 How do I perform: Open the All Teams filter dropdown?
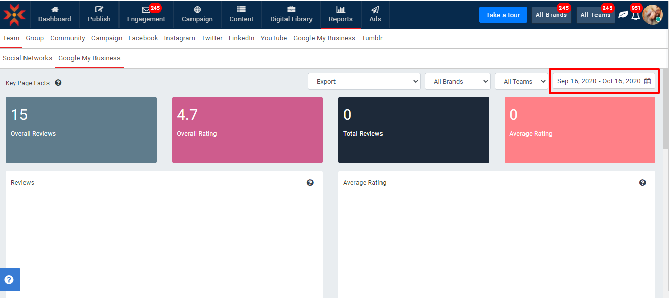coord(521,82)
